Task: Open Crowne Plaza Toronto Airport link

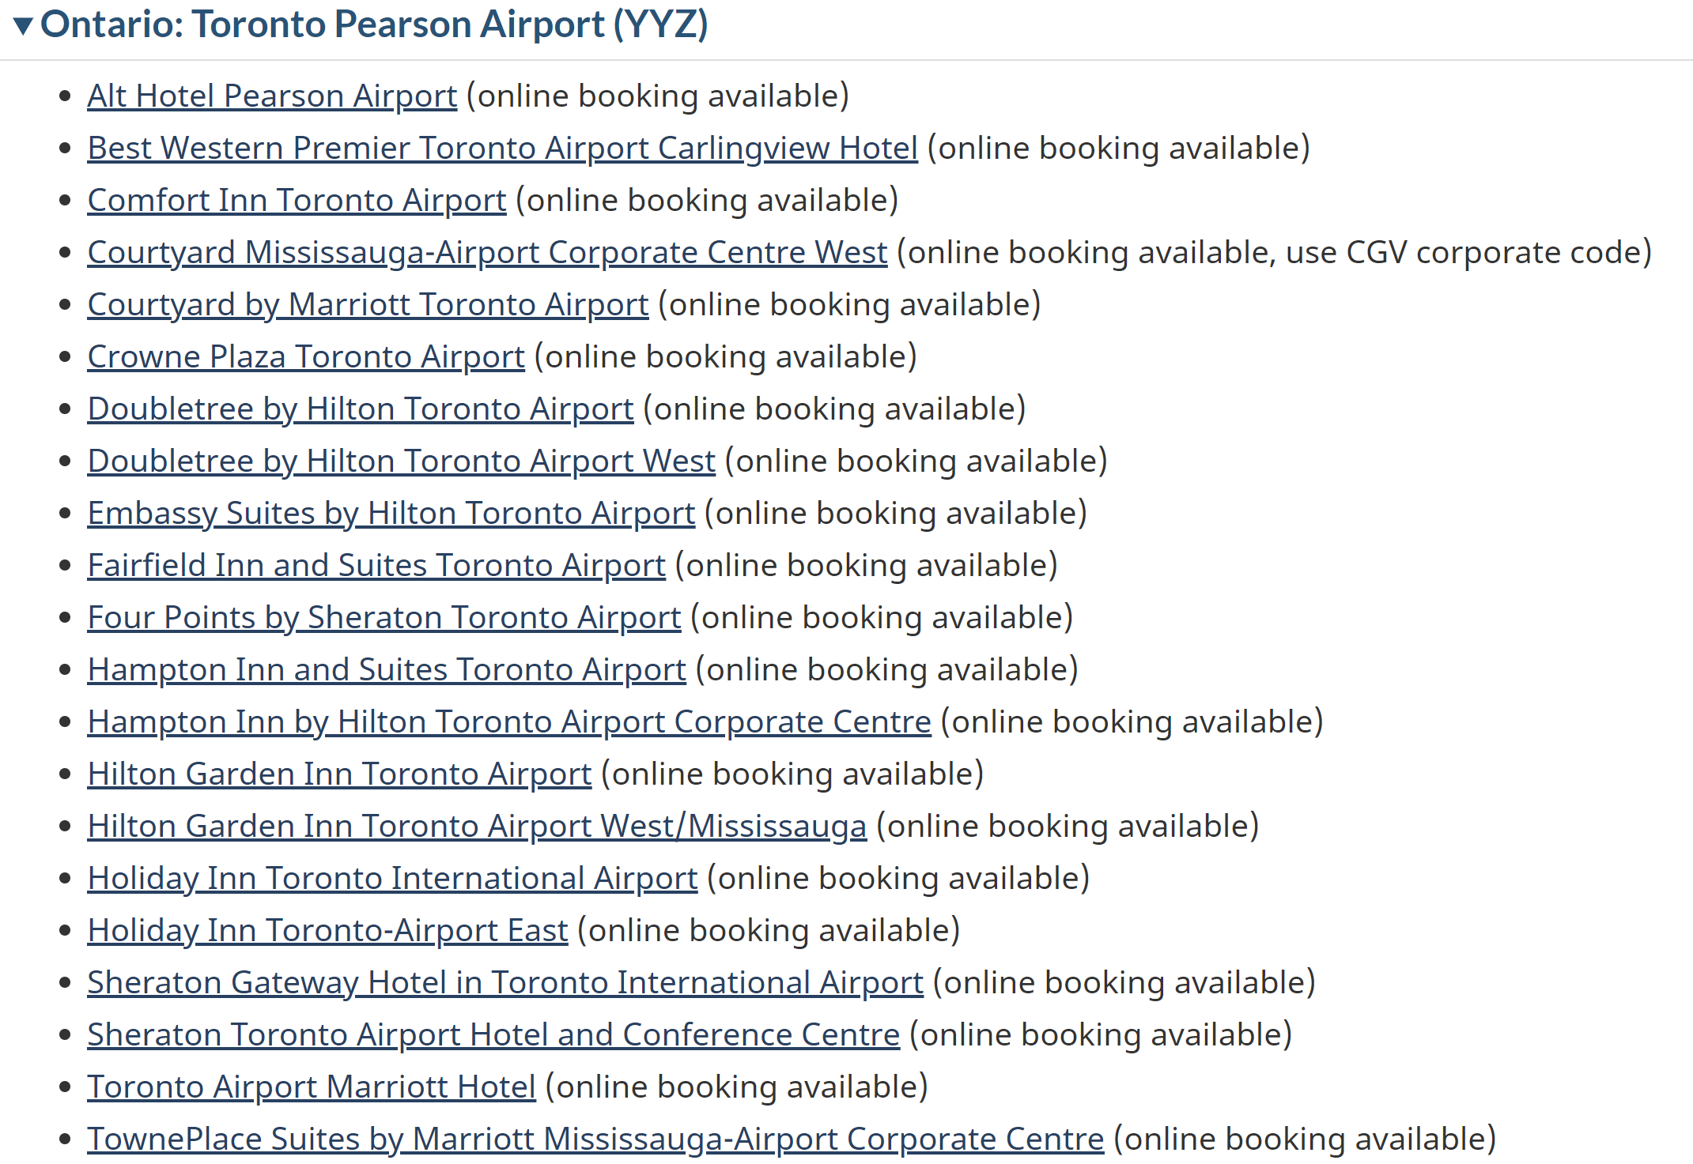Action: tap(306, 357)
